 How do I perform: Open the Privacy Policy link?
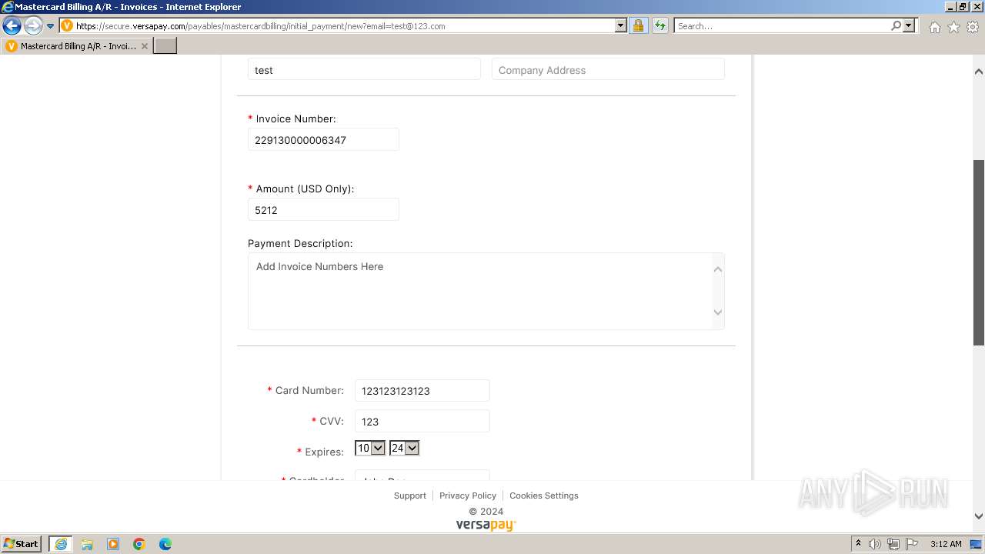click(468, 496)
